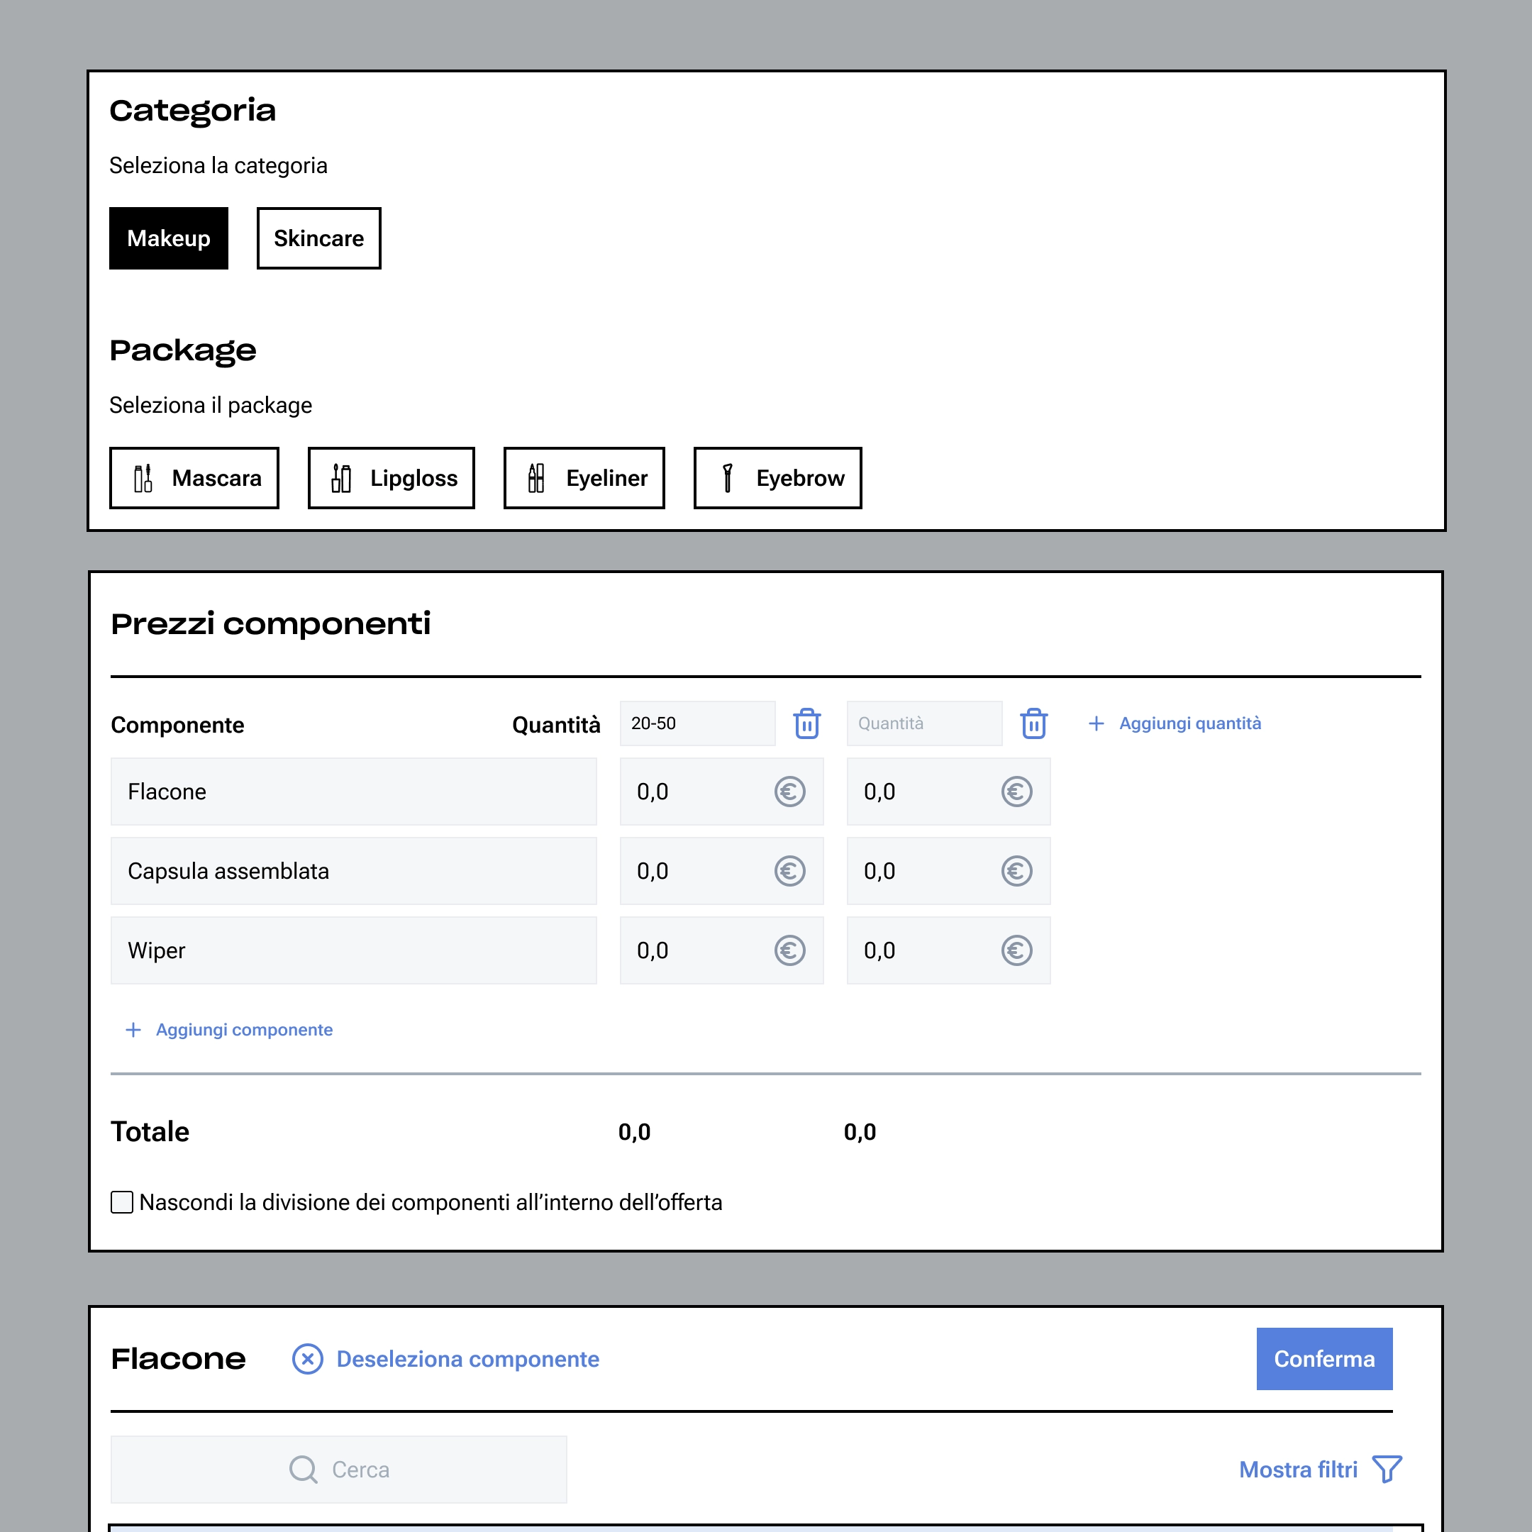Edit Capsula assemblata price, first quantity column

(721, 871)
